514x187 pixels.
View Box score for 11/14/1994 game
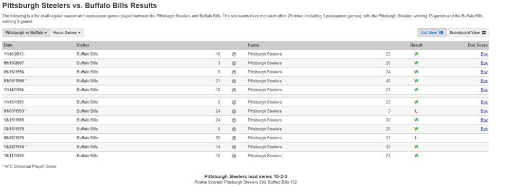pos(484,90)
